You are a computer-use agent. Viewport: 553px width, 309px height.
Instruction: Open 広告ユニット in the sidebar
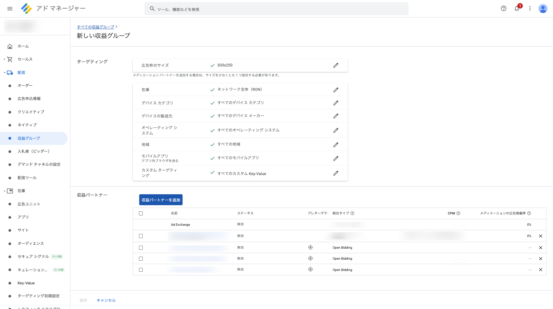(x=29, y=204)
